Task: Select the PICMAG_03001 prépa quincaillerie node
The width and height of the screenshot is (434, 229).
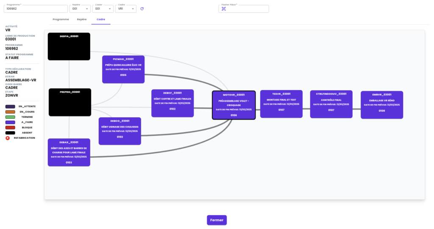Action: tap(123, 69)
